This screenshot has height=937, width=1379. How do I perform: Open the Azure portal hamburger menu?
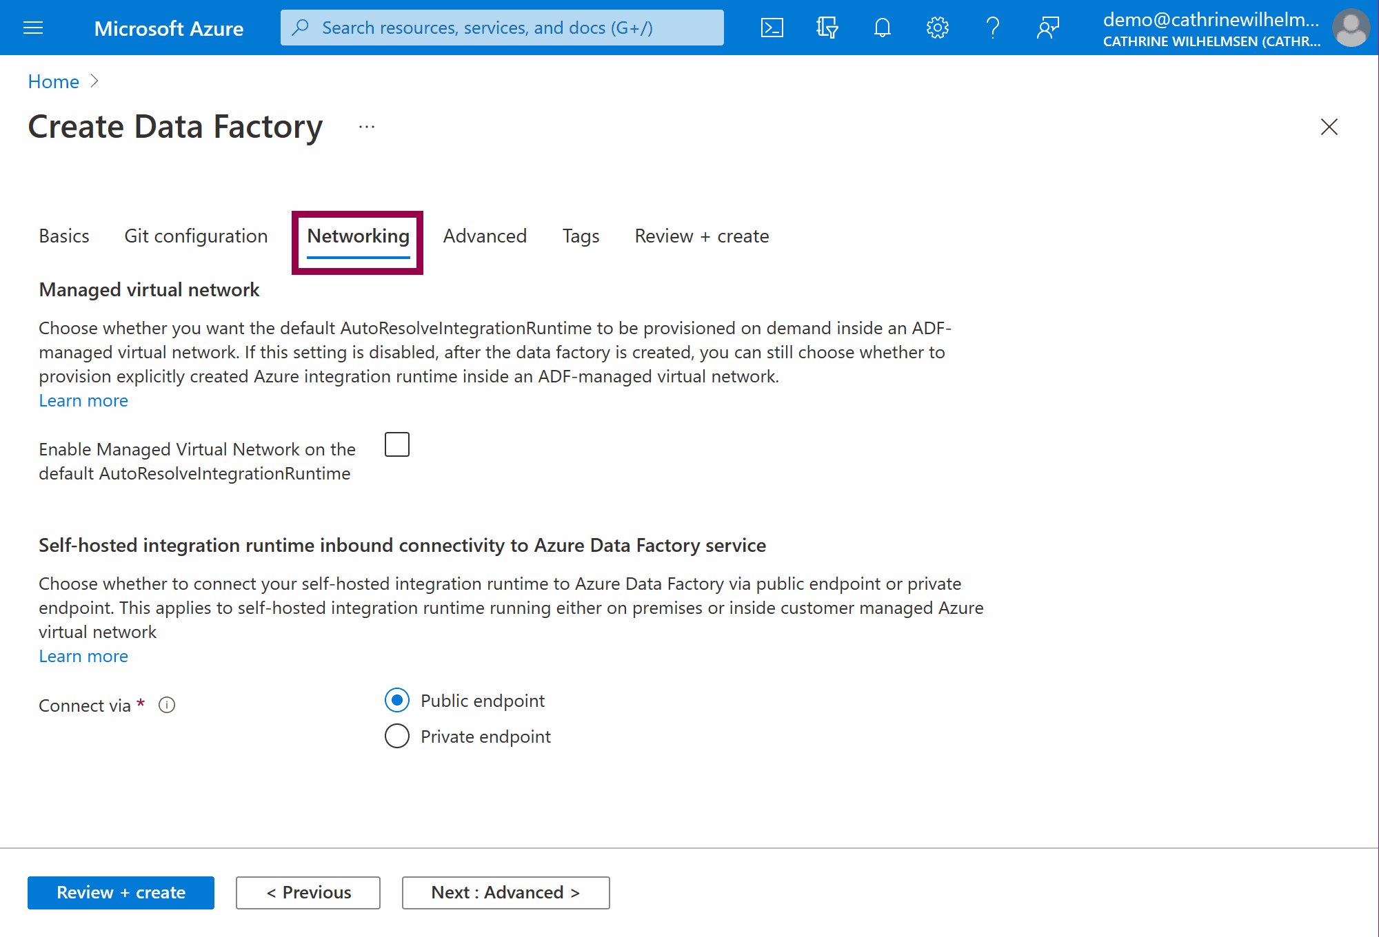[x=33, y=28]
